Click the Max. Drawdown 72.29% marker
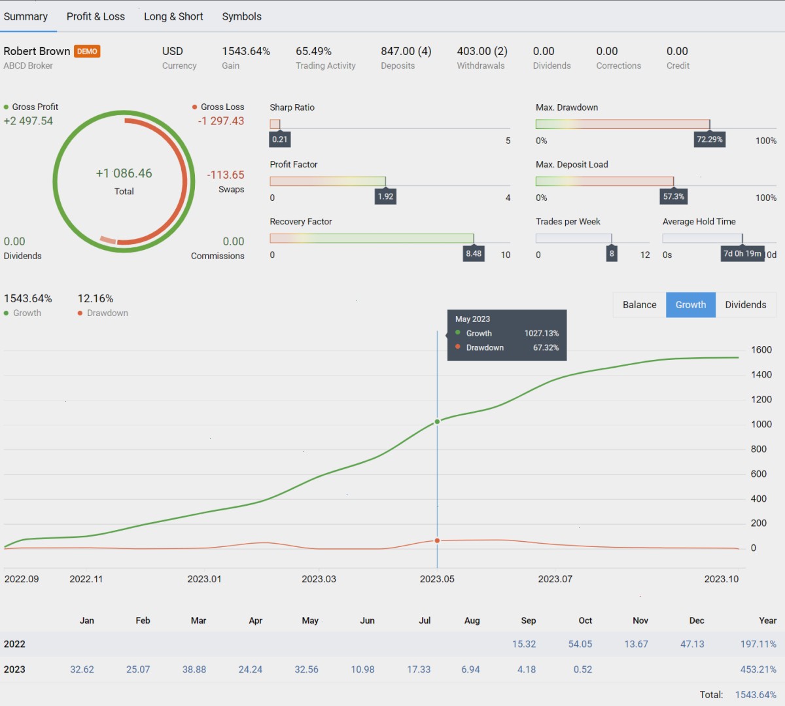The image size is (785, 706). click(x=710, y=139)
